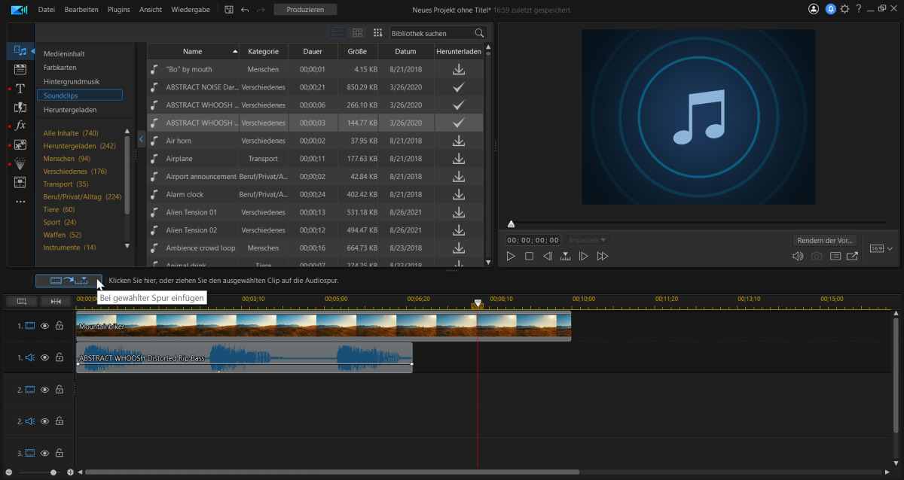Open the library menu dotted grid dropdown
The height and width of the screenshot is (480, 904).
(377, 33)
